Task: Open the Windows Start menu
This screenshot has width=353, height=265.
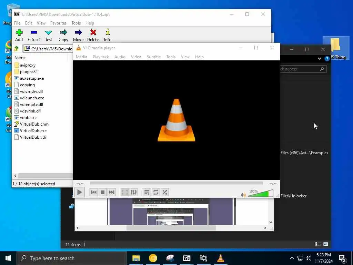Action: (x=8, y=258)
